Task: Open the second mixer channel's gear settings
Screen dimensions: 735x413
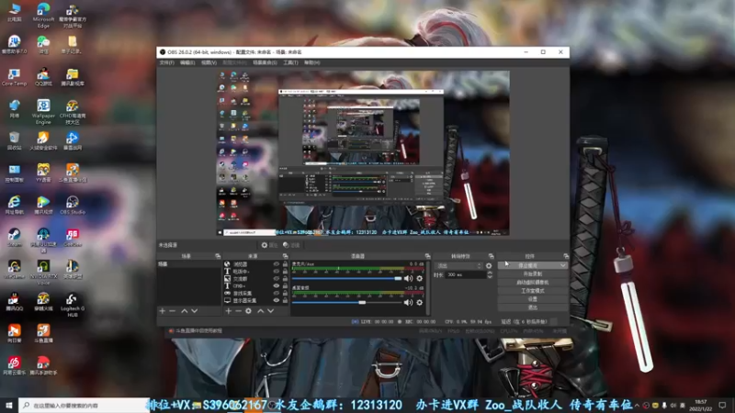Action: coord(420,303)
